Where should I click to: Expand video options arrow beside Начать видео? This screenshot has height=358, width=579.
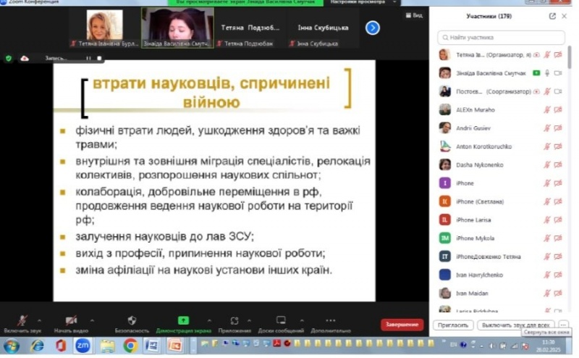click(x=92, y=320)
